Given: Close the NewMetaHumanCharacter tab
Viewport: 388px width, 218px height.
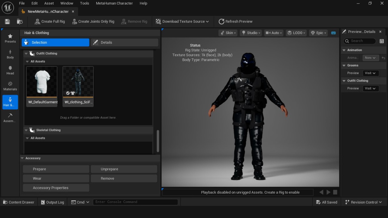Looking at the screenshot, I should (73, 12).
